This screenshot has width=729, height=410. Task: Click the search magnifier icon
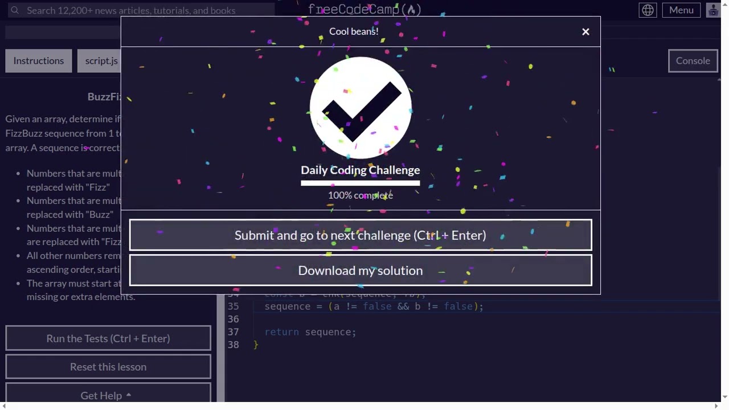click(x=15, y=10)
